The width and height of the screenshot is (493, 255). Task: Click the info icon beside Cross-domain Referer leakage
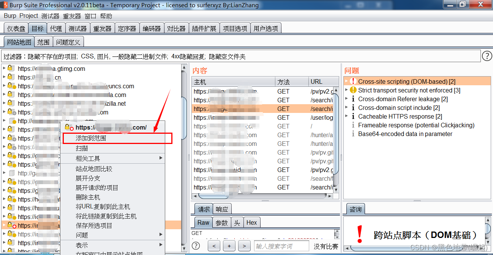pyautogui.click(x=353, y=99)
